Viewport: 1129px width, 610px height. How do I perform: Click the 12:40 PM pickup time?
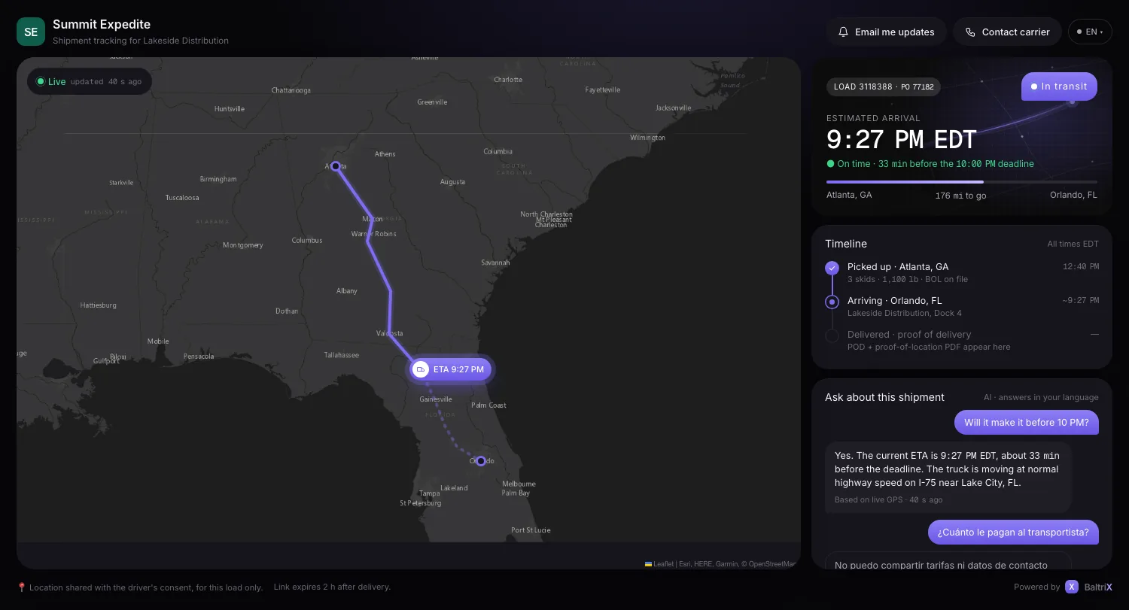coord(1080,266)
